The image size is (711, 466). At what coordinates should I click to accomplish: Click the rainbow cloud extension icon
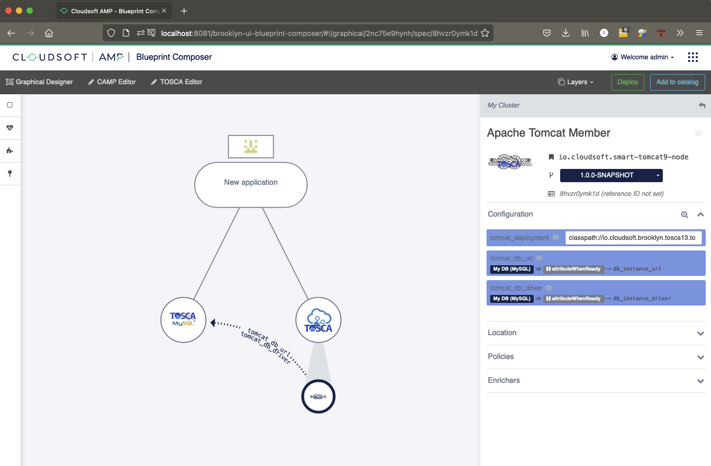point(642,33)
